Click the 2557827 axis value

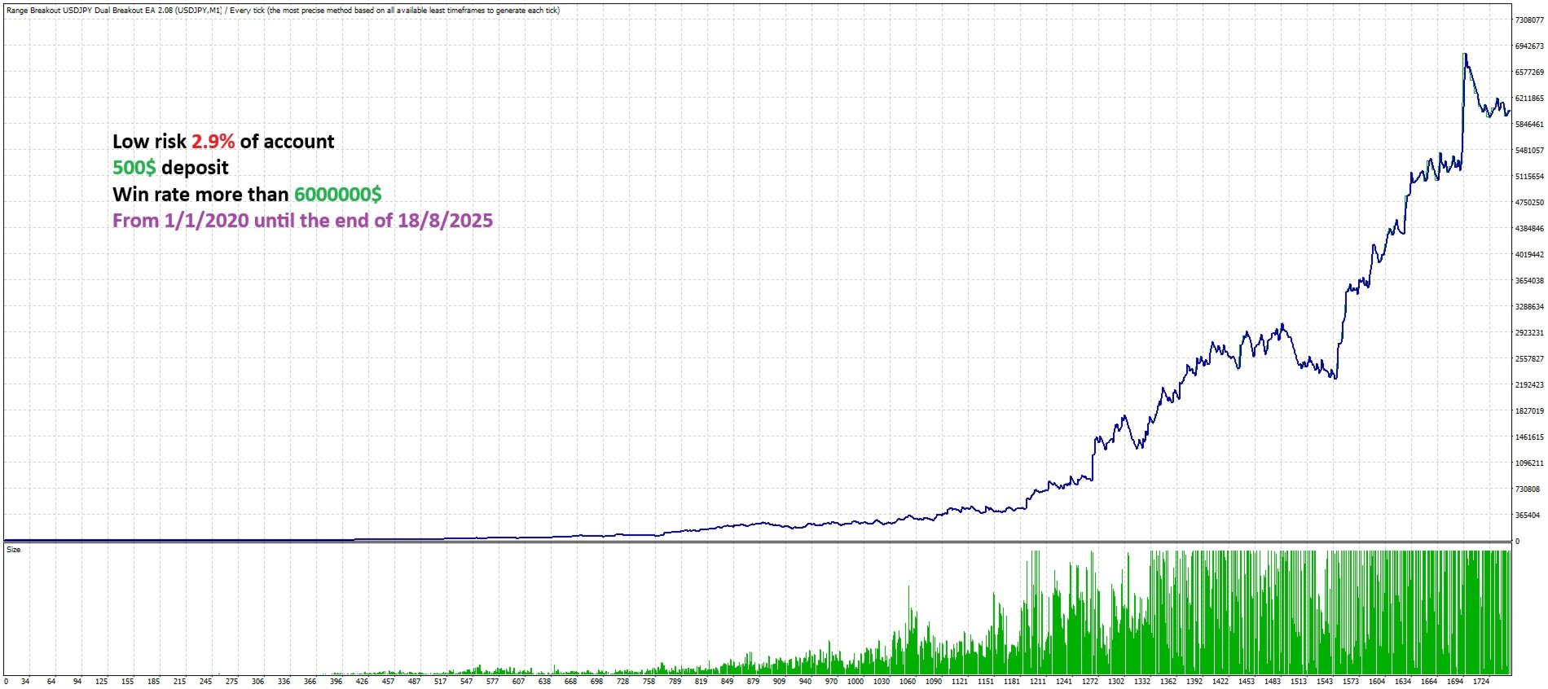coord(1529,359)
